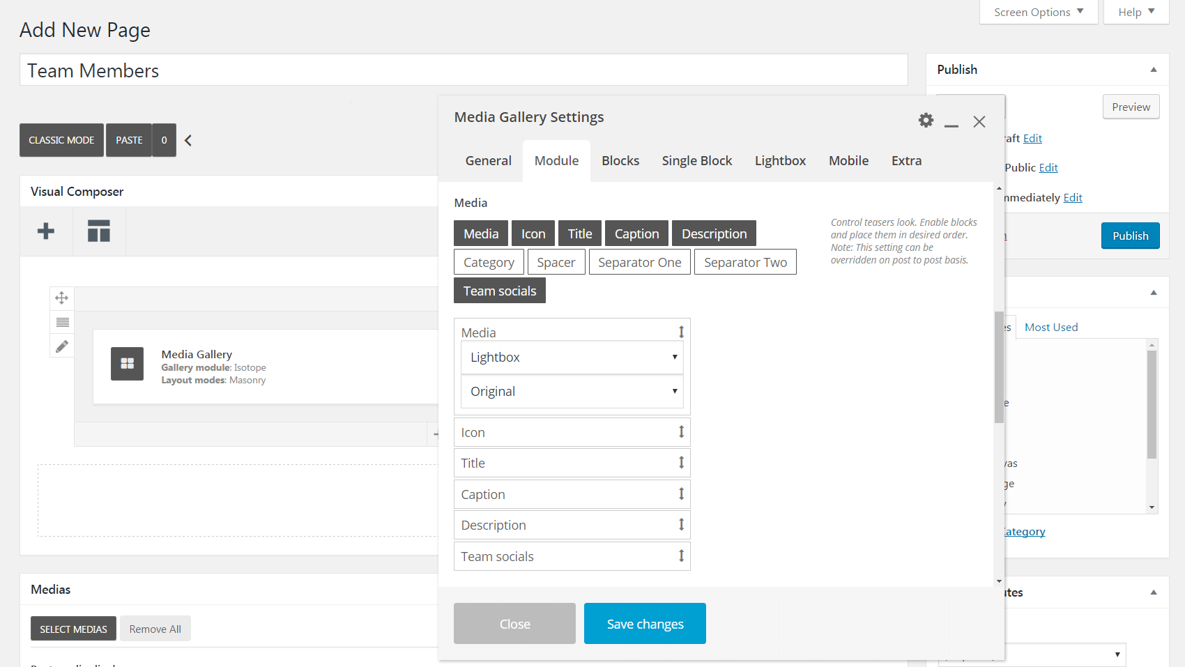The height and width of the screenshot is (667, 1185).
Task: Click the left chevron next to paste counter
Action: tap(188, 140)
